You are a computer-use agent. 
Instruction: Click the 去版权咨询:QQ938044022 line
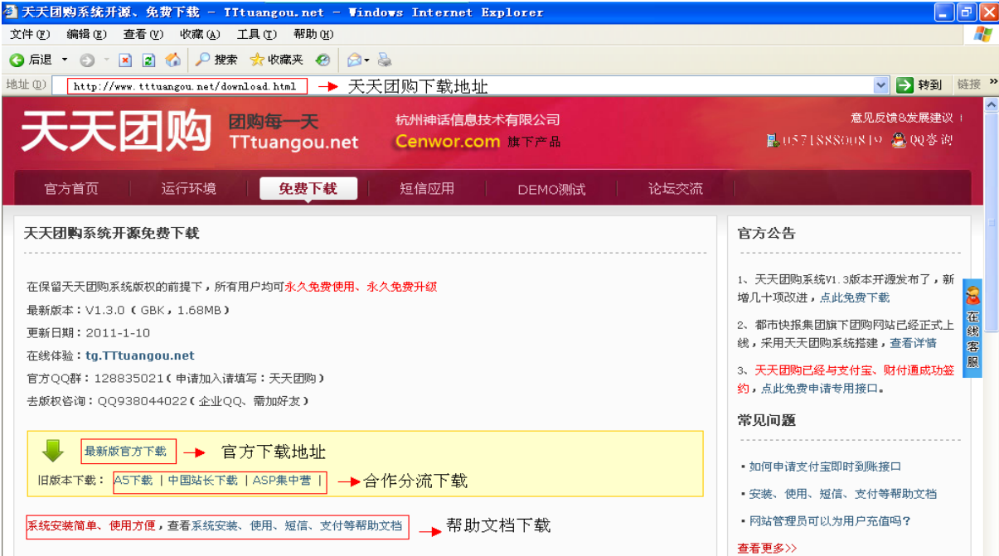click(169, 401)
